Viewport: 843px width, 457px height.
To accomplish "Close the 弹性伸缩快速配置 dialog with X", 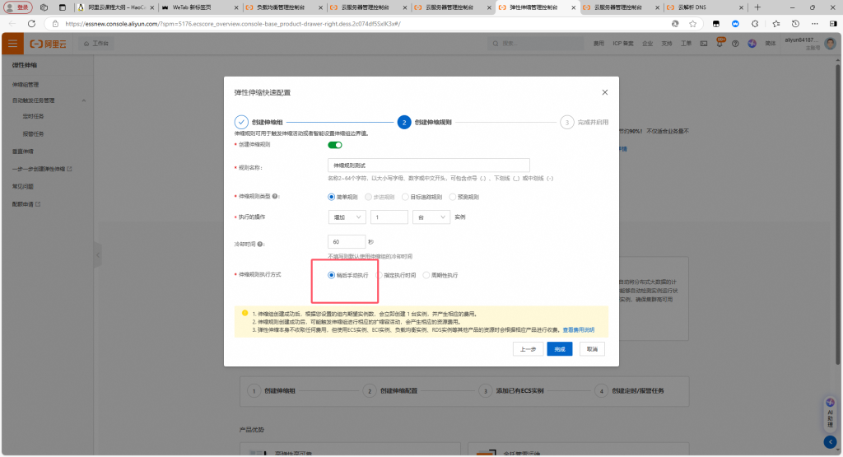I will coord(605,92).
